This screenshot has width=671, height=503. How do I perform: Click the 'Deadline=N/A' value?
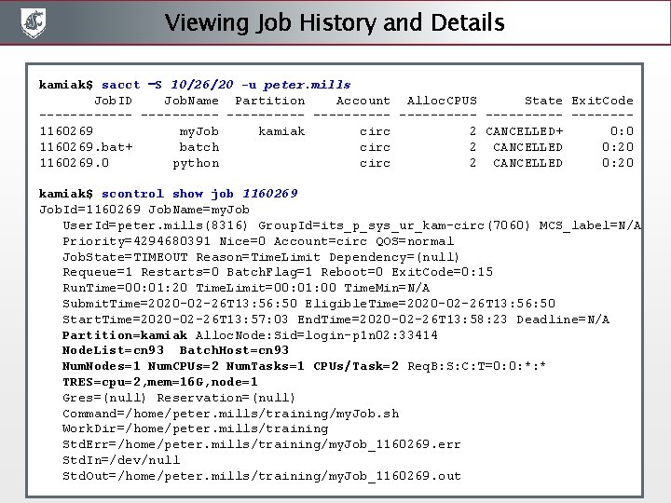click(x=563, y=319)
